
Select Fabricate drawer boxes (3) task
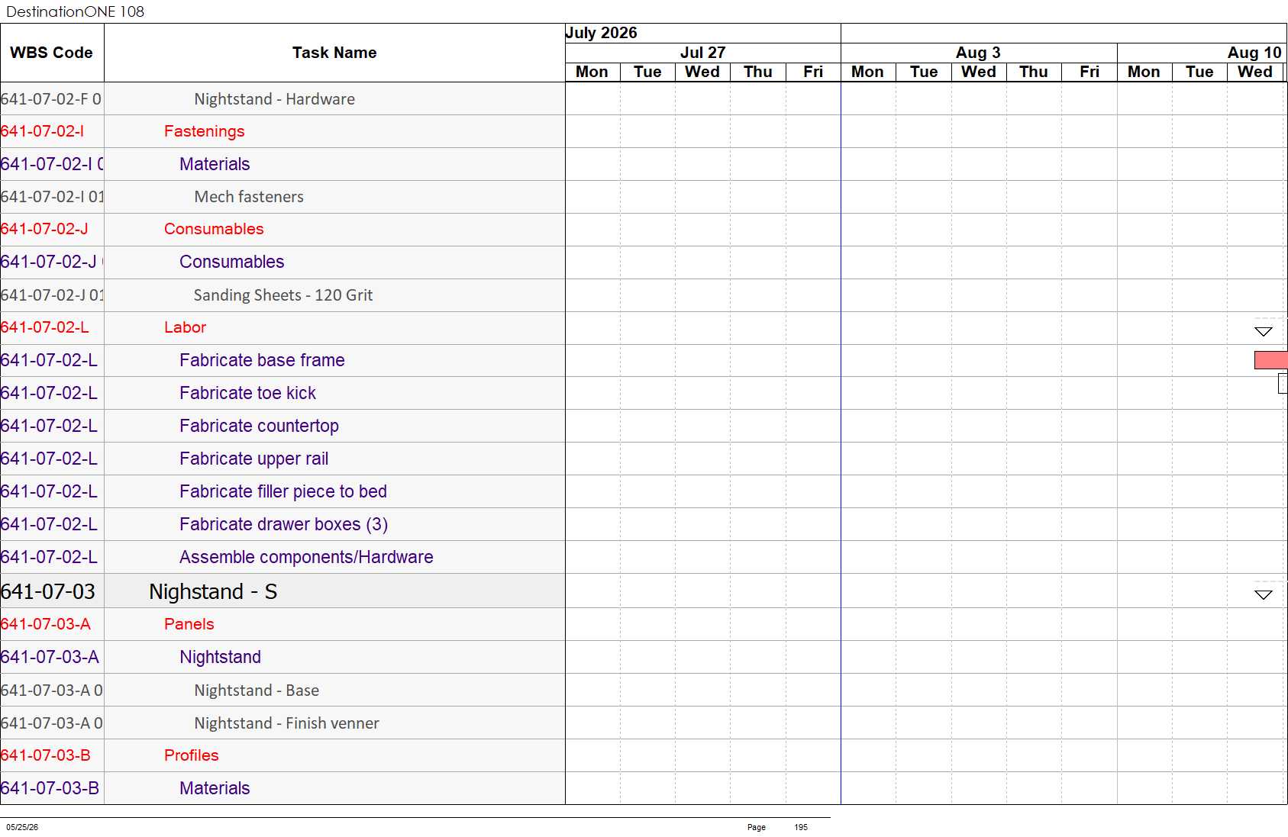click(282, 524)
